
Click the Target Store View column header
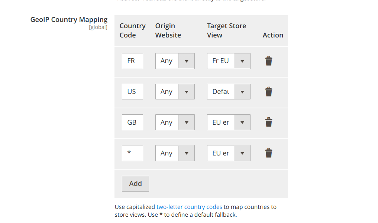pyautogui.click(x=226, y=30)
